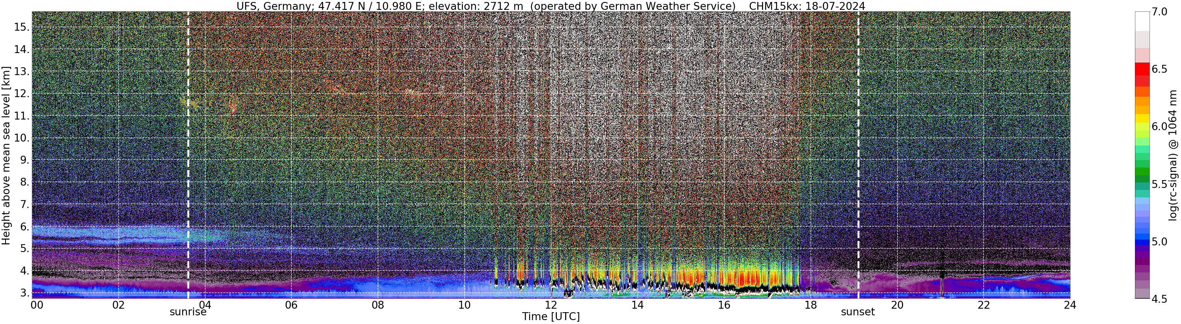Click the 10. height tick label

22,138
